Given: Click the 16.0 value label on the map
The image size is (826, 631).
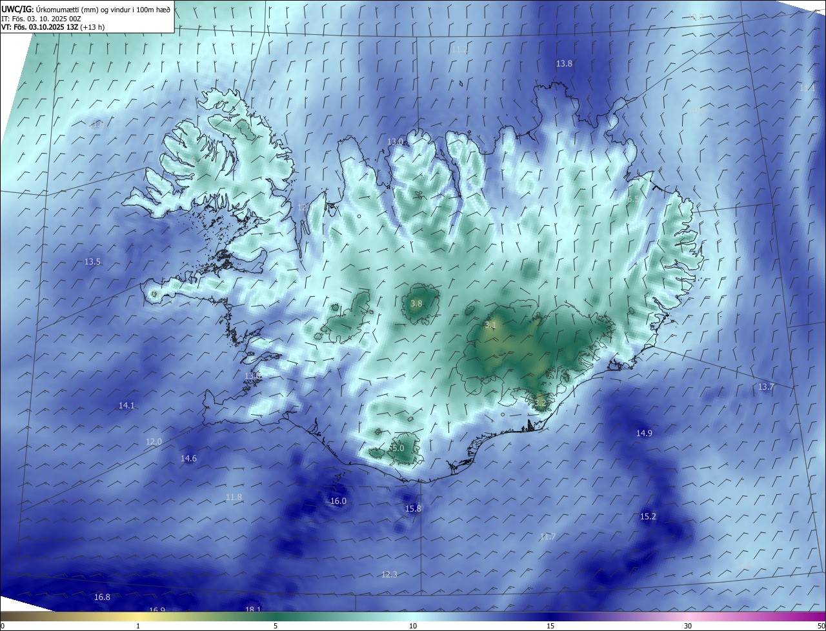Looking at the screenshot, I should click(338, 501).
